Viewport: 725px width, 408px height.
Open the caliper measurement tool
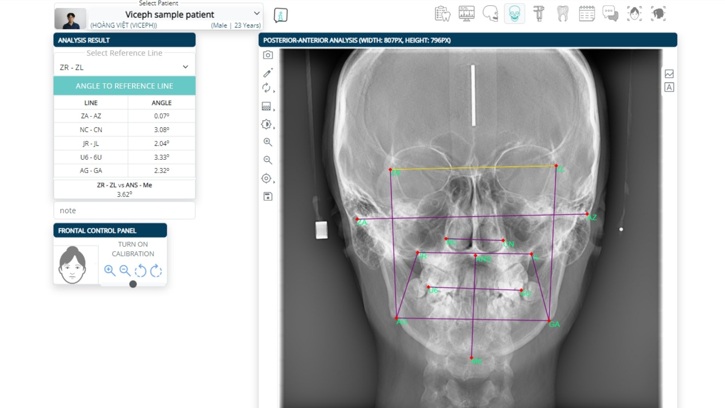[x=538, y=14]
